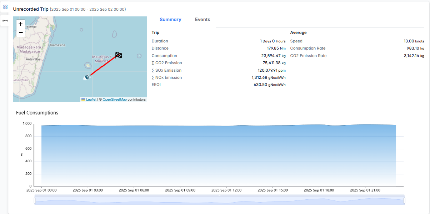Click the checkered finish flag marker
Screen dimensions: 430x214
point(119,55)
